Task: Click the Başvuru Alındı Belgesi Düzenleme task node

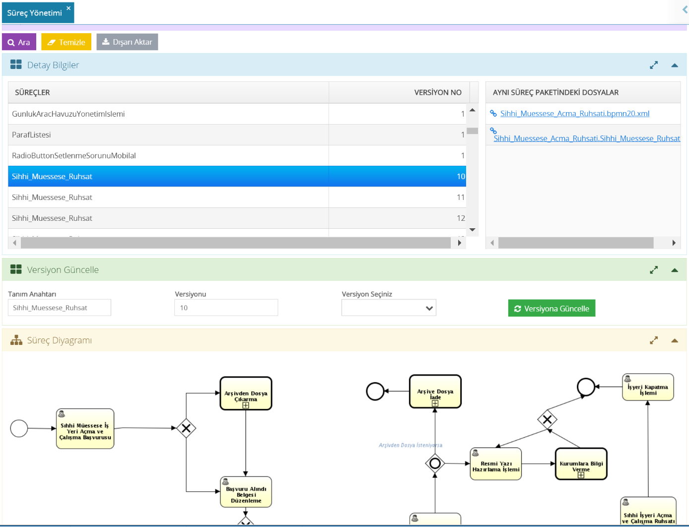Action: point(246,492)
